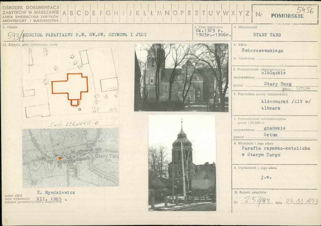Click address 'Swierczewskiego'
The width and height of the screenshot is (321, 226).
[x=262, y=51]
